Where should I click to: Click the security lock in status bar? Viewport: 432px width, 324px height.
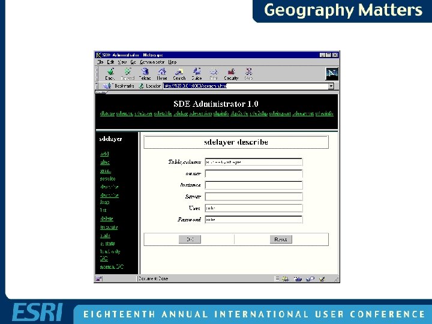tap(98, 279)
